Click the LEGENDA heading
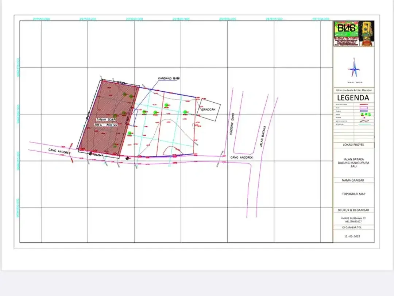 coord(353,98)
